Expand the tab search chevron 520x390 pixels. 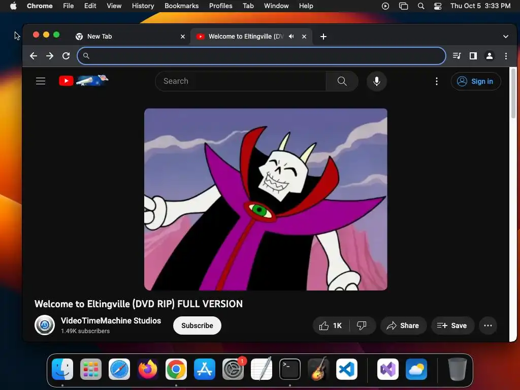[x=505, y=37]
